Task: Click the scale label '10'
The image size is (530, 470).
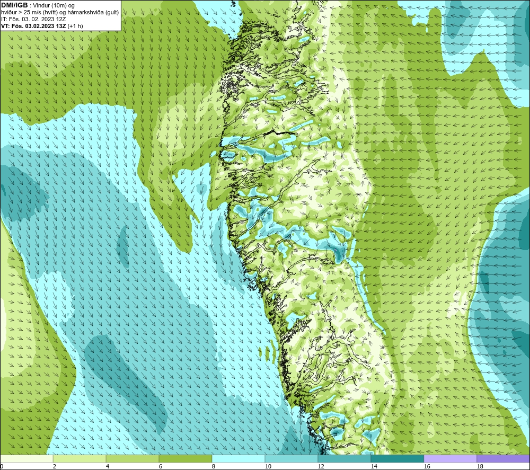Action: (x=268, y=466)
